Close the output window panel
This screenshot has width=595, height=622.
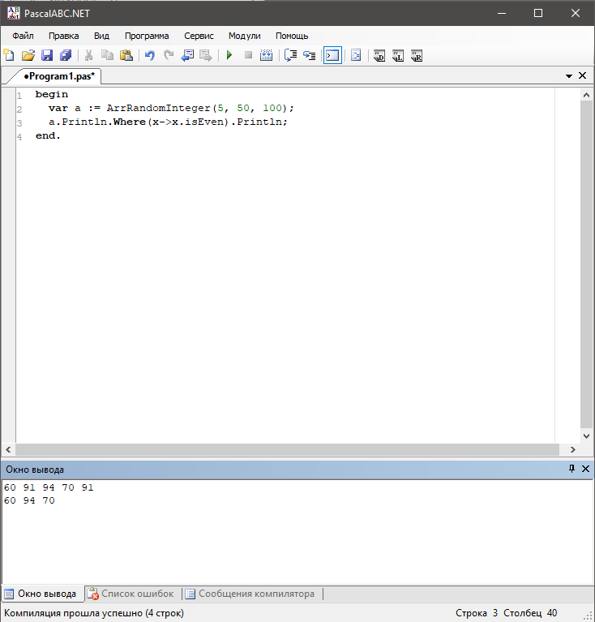pos(584,469)
